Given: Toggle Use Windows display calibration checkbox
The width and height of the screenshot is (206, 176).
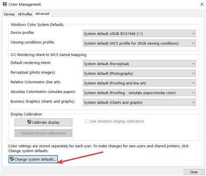Looking at the screenshot, I should click(87, 121).
